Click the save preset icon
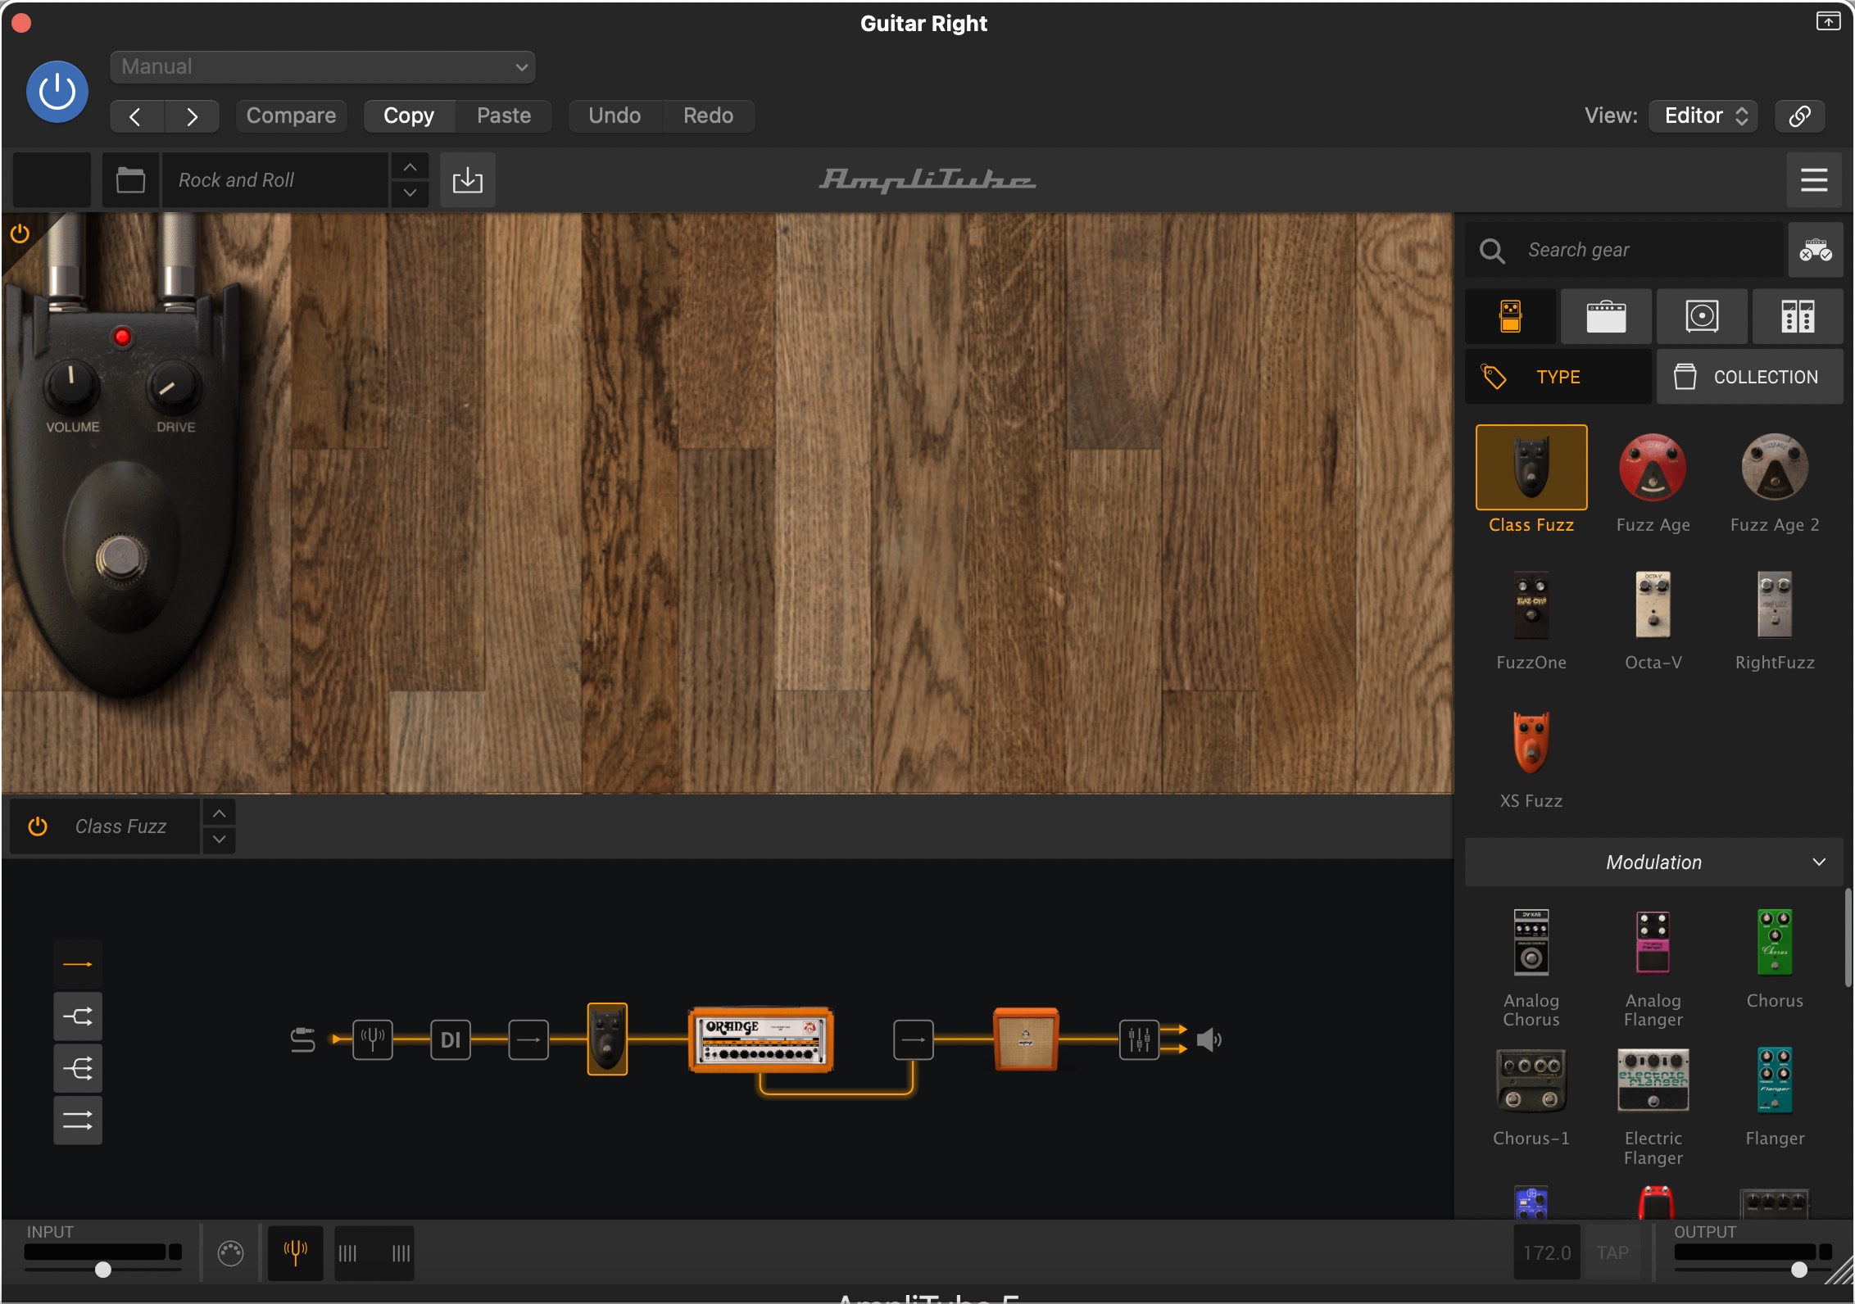1855x1304 pixels. [x=468, y=179]
